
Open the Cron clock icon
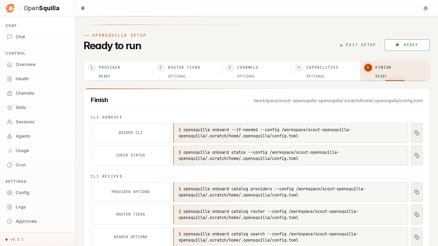point(10,165)
